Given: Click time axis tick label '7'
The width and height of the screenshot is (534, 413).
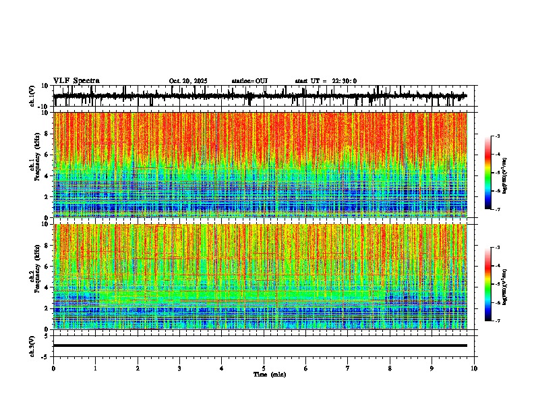Looking at the screenshot, I should pyautogui.click(x=348, y=368).
